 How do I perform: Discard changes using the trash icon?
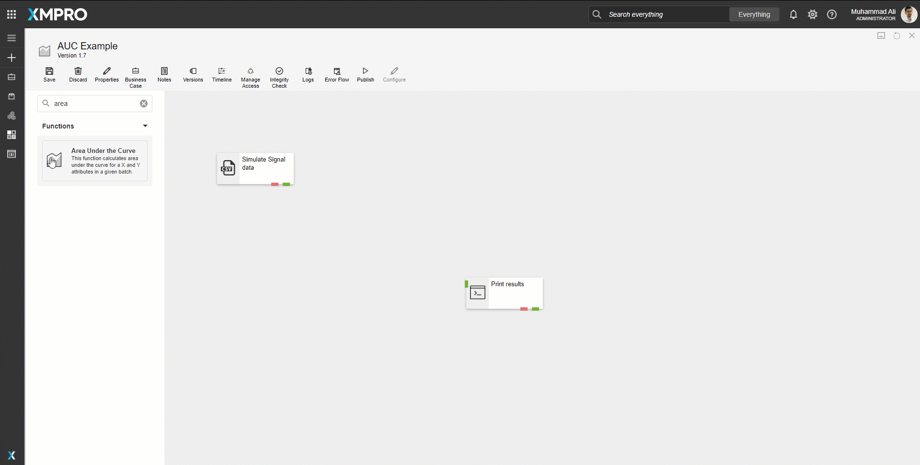coord(78,74)
